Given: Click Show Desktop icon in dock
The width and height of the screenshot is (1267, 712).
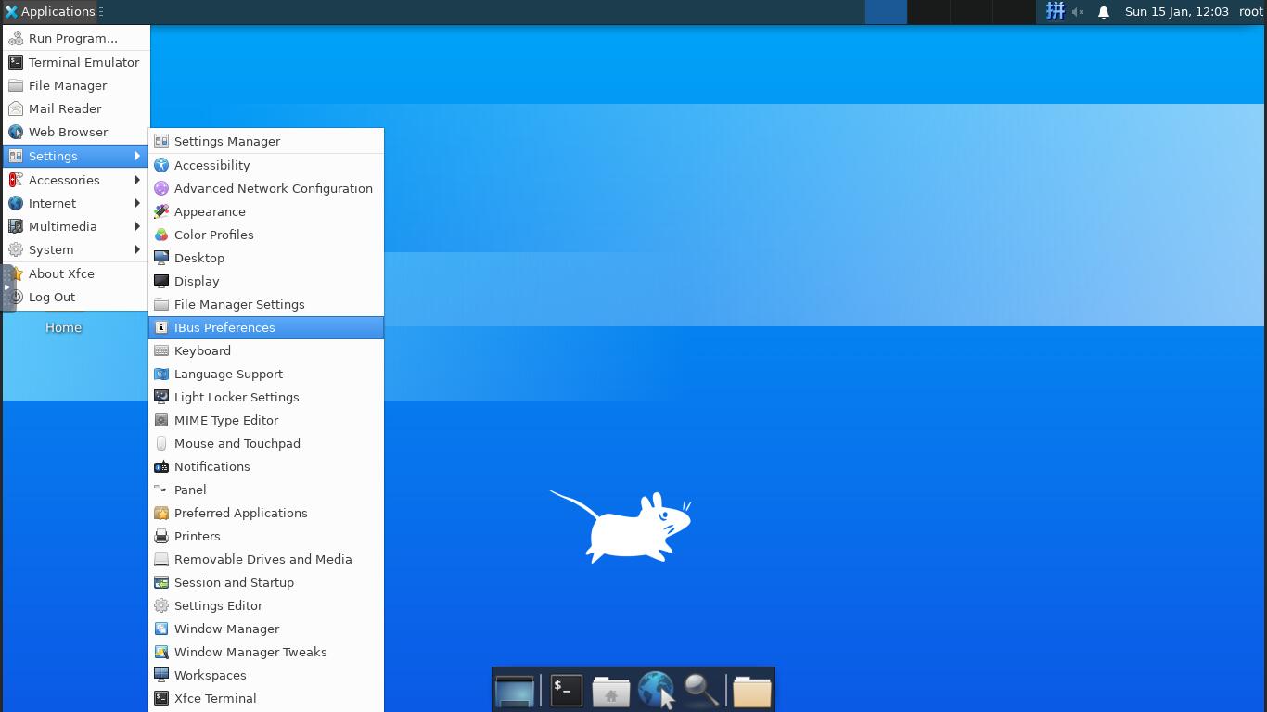Looking at the screenshot, I should pyautogui.click(x=515, y=691).
